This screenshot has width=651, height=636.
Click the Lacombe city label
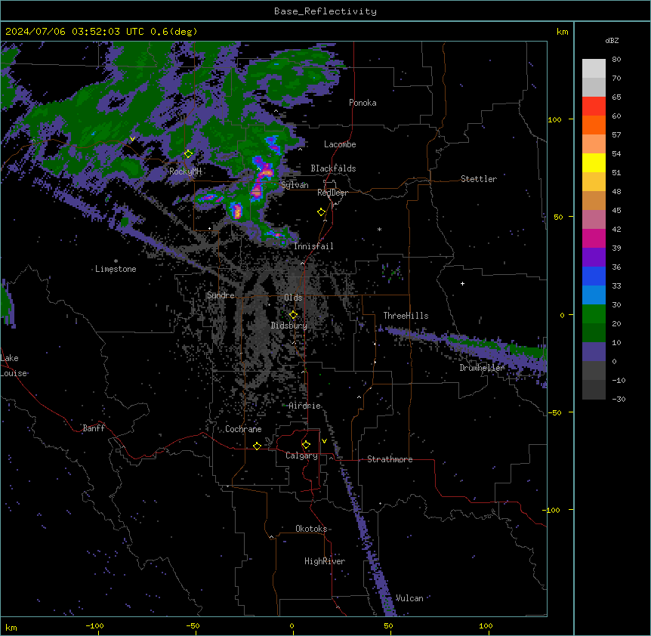(340, 144)
